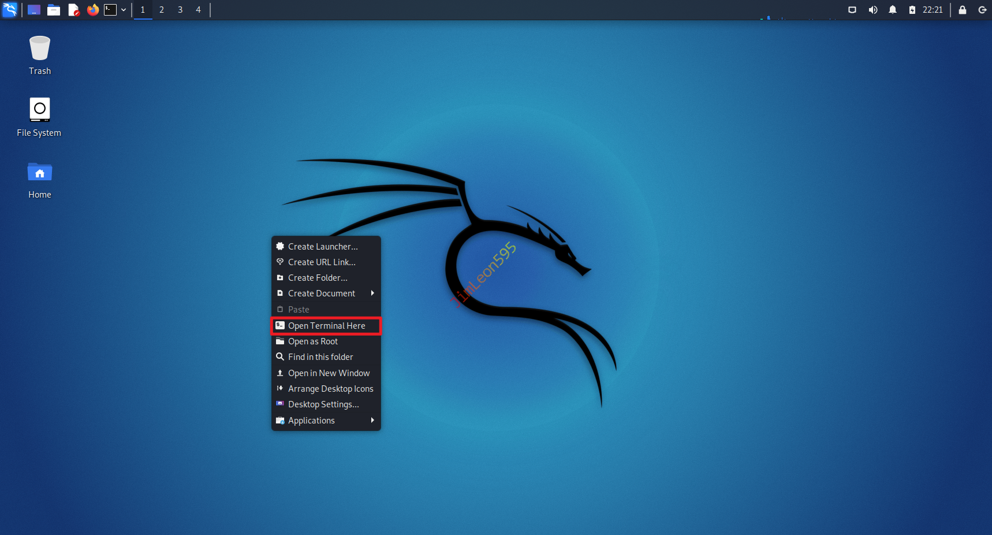Click the volume speaker icon
The width and height of the screenshot is (992, 535).
[x=872, y=10]
